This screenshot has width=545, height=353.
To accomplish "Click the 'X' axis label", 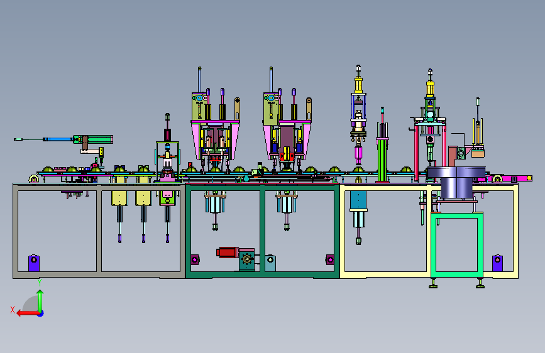I will pyautogui.click(x=13, y=310).
